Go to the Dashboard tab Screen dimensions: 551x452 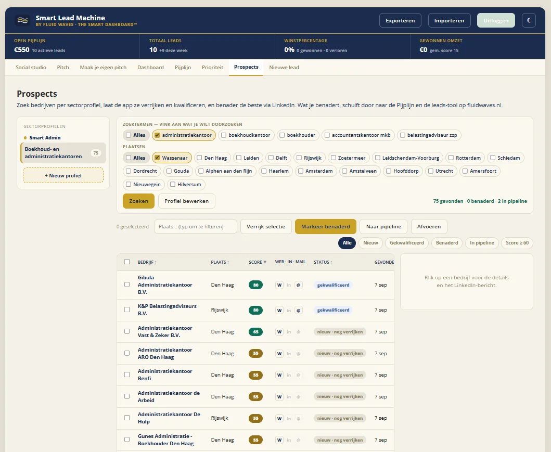point(150,68)
